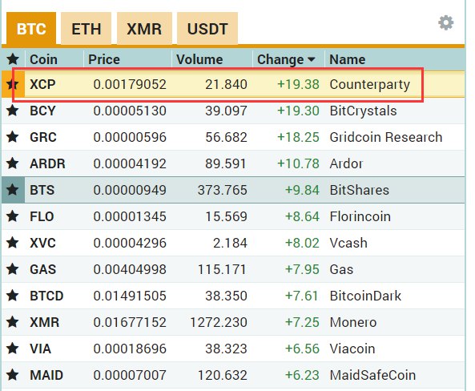Star the ARDR Ardor coin
The image size is (475, 391).
(x=13, y=163)
